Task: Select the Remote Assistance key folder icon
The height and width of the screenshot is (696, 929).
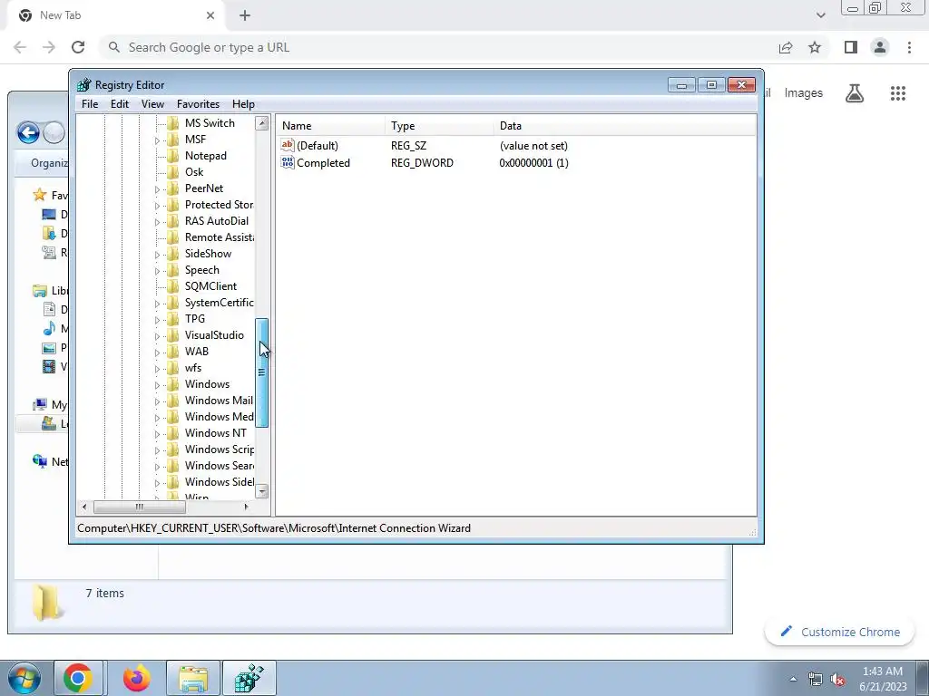Action: click(173, 237)
